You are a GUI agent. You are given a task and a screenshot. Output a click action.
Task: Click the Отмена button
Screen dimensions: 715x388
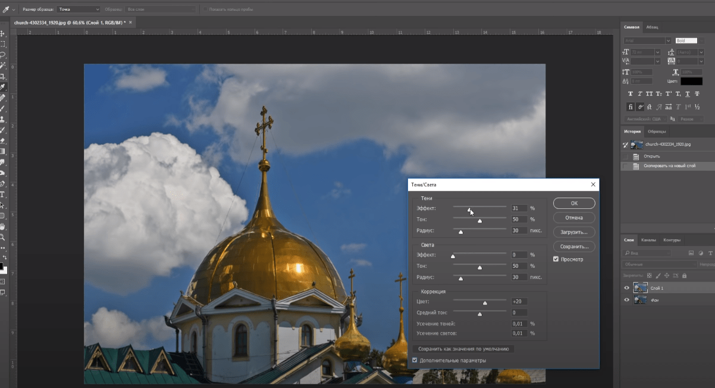[573, 218]
